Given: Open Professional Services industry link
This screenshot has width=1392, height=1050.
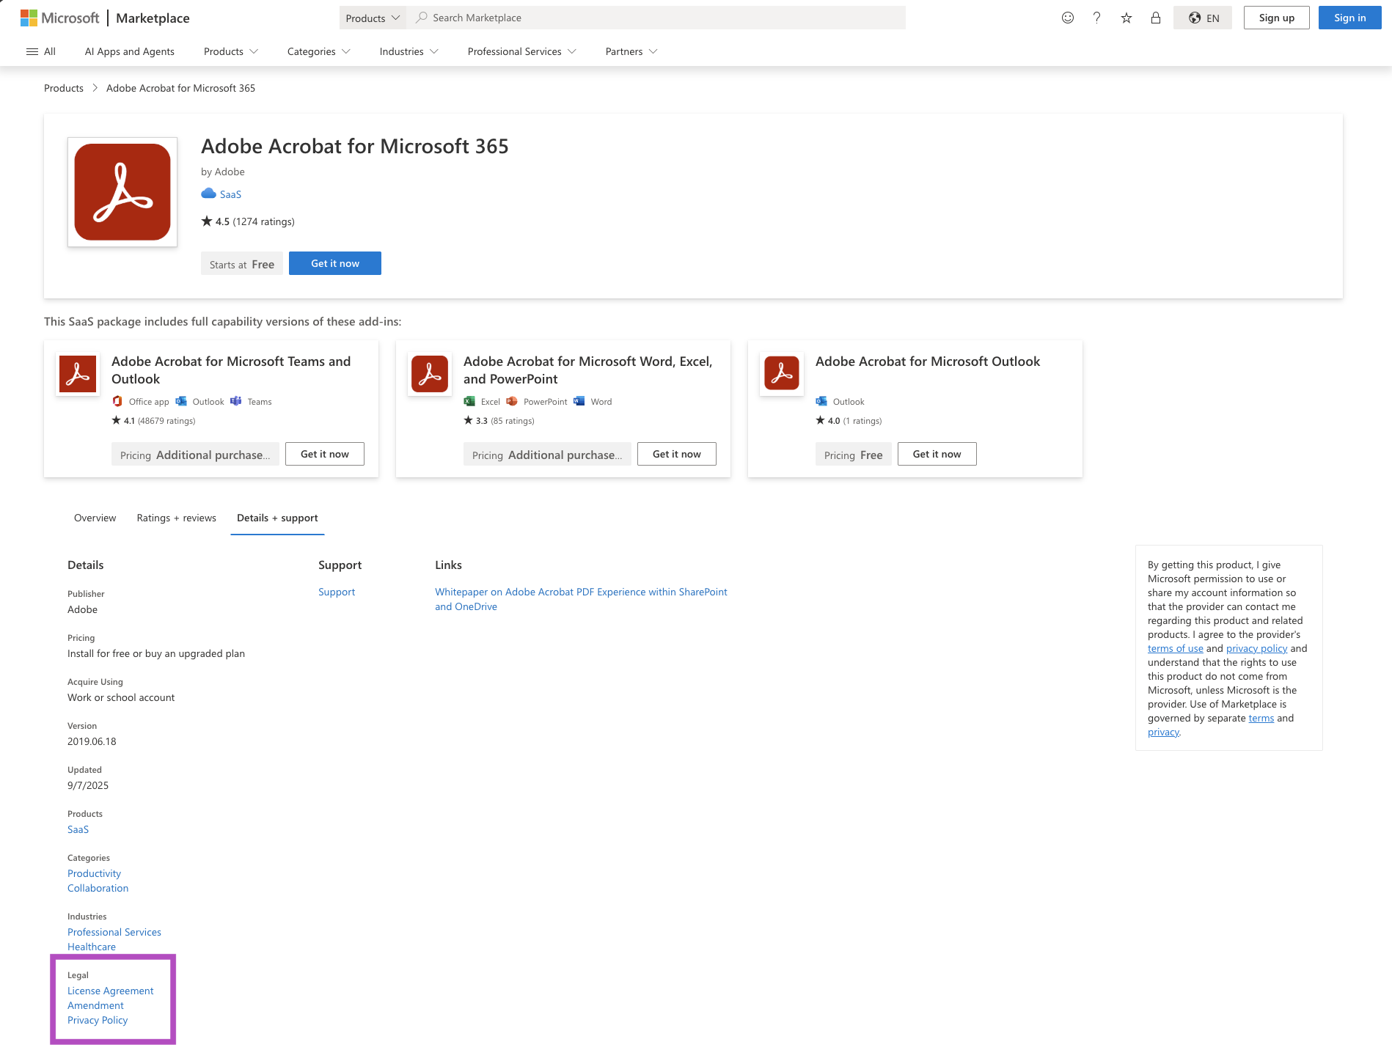Looking at the screenshot, I should click(114, 932).
